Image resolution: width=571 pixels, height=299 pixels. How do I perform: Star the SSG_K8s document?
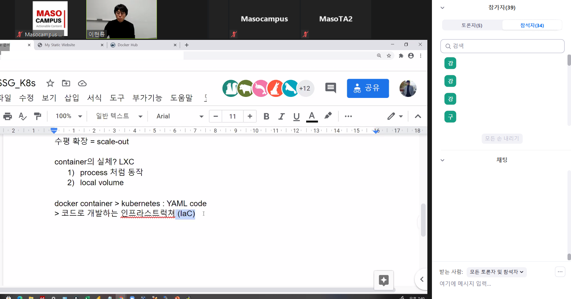50,83
